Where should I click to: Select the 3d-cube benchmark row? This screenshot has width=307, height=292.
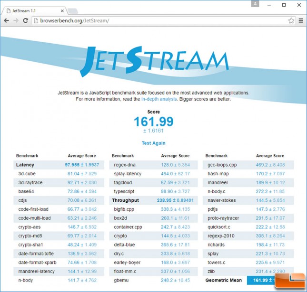coord(59,174)
